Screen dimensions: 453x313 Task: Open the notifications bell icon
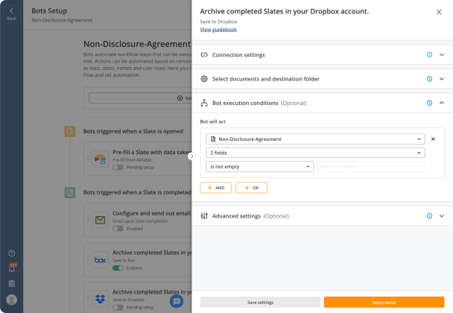12,268
